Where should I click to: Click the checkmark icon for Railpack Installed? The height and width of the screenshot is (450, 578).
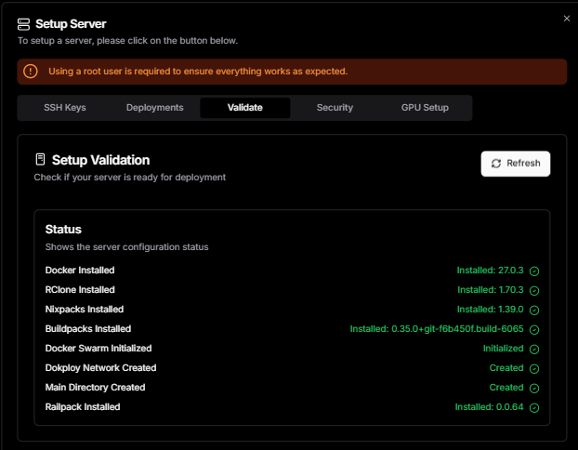click(x=534, y=407)
